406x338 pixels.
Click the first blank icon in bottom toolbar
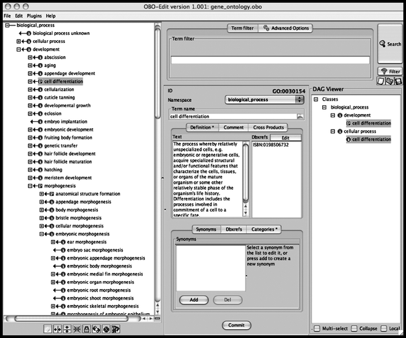48,329
